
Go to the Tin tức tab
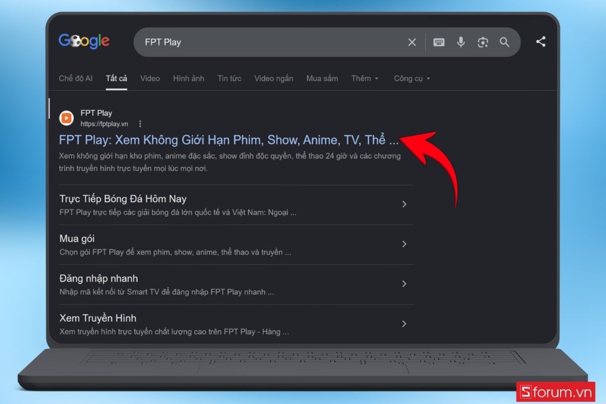pyautogui.click(x=229, y=78)
